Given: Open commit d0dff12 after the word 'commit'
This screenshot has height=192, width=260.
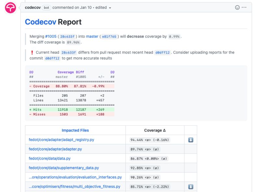Looking at the screenshot, I should [x=52, y=58].
